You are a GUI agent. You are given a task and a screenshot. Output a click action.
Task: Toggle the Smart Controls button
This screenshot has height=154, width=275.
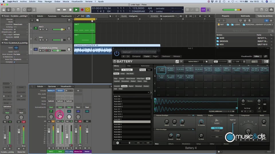[24, 10]
